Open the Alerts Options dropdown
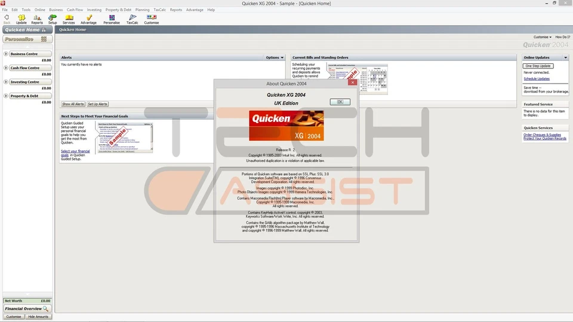The width and height of the screenshot is (573, 322). click(275, 58)
